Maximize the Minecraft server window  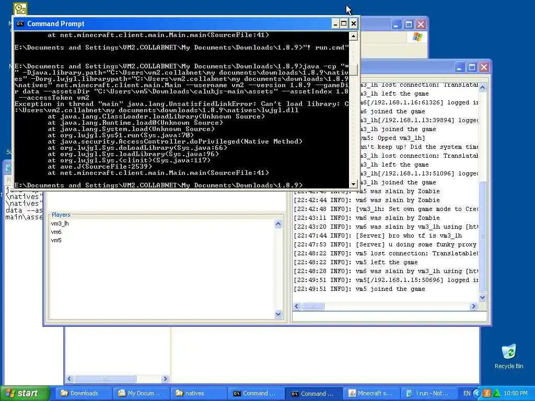point(472,67)
